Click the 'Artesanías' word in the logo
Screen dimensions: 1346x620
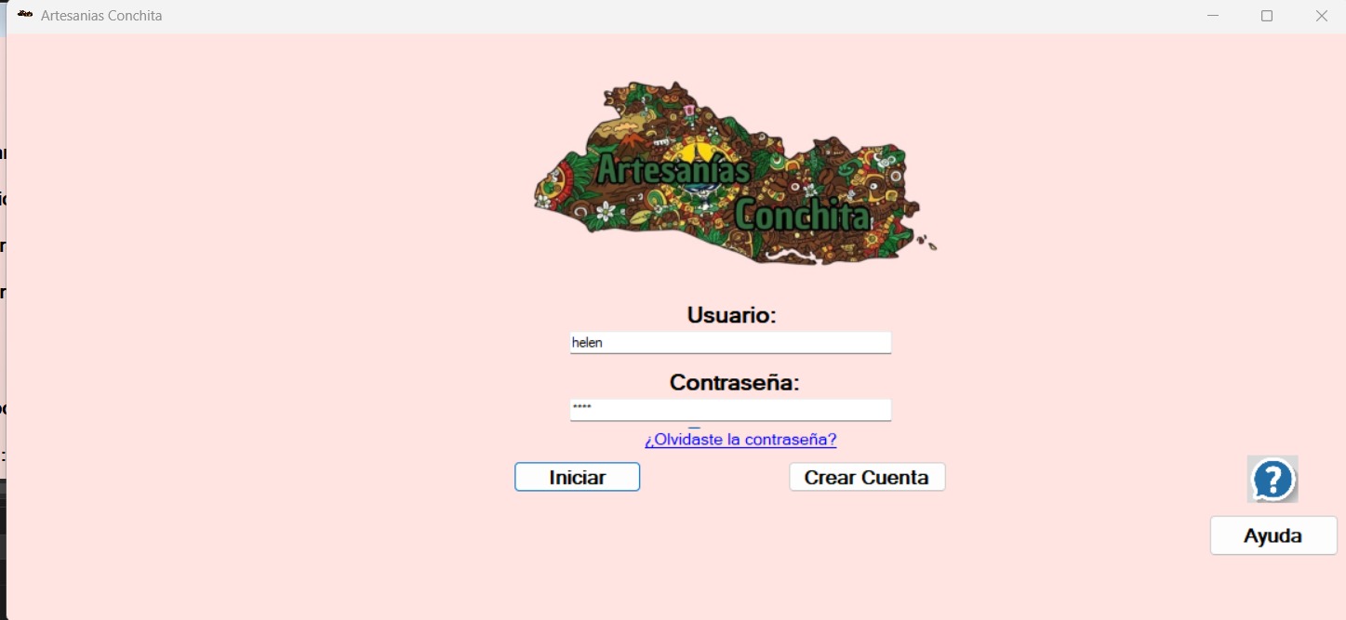673,170
